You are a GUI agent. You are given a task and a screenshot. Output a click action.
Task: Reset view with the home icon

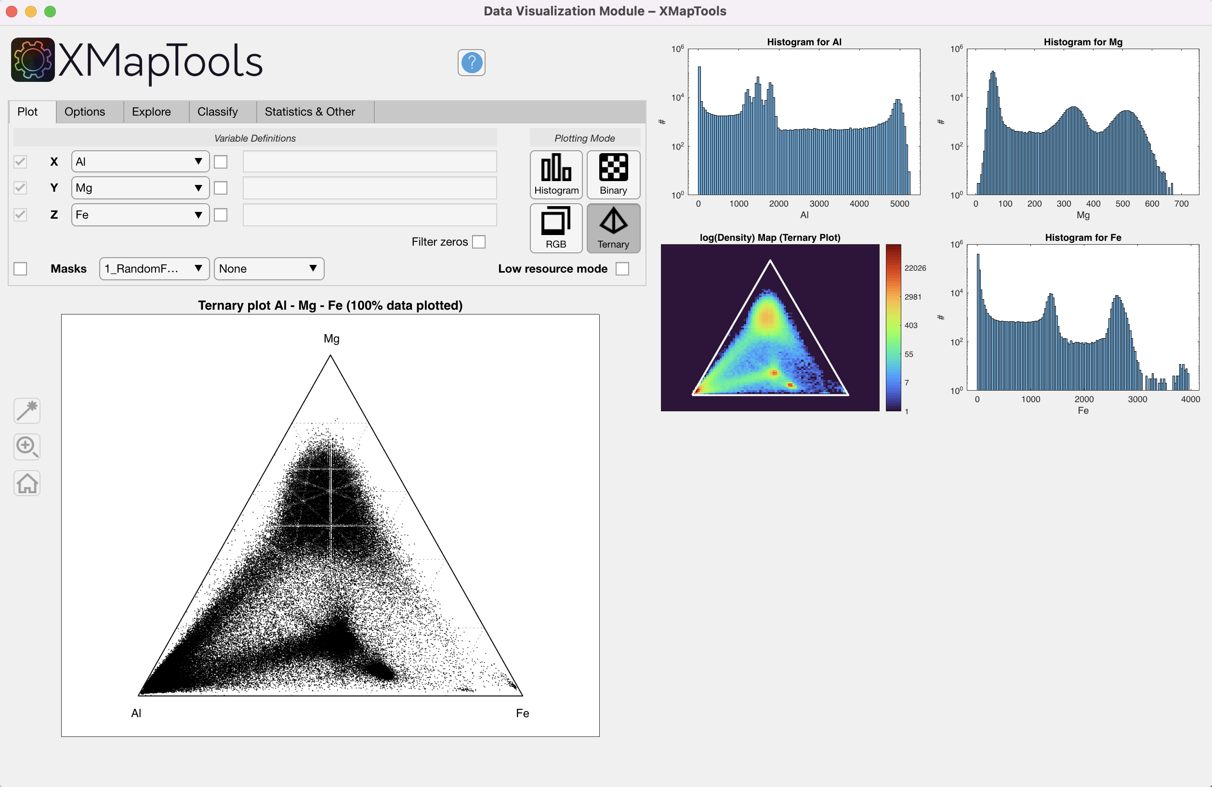click(x=26, y=483)
